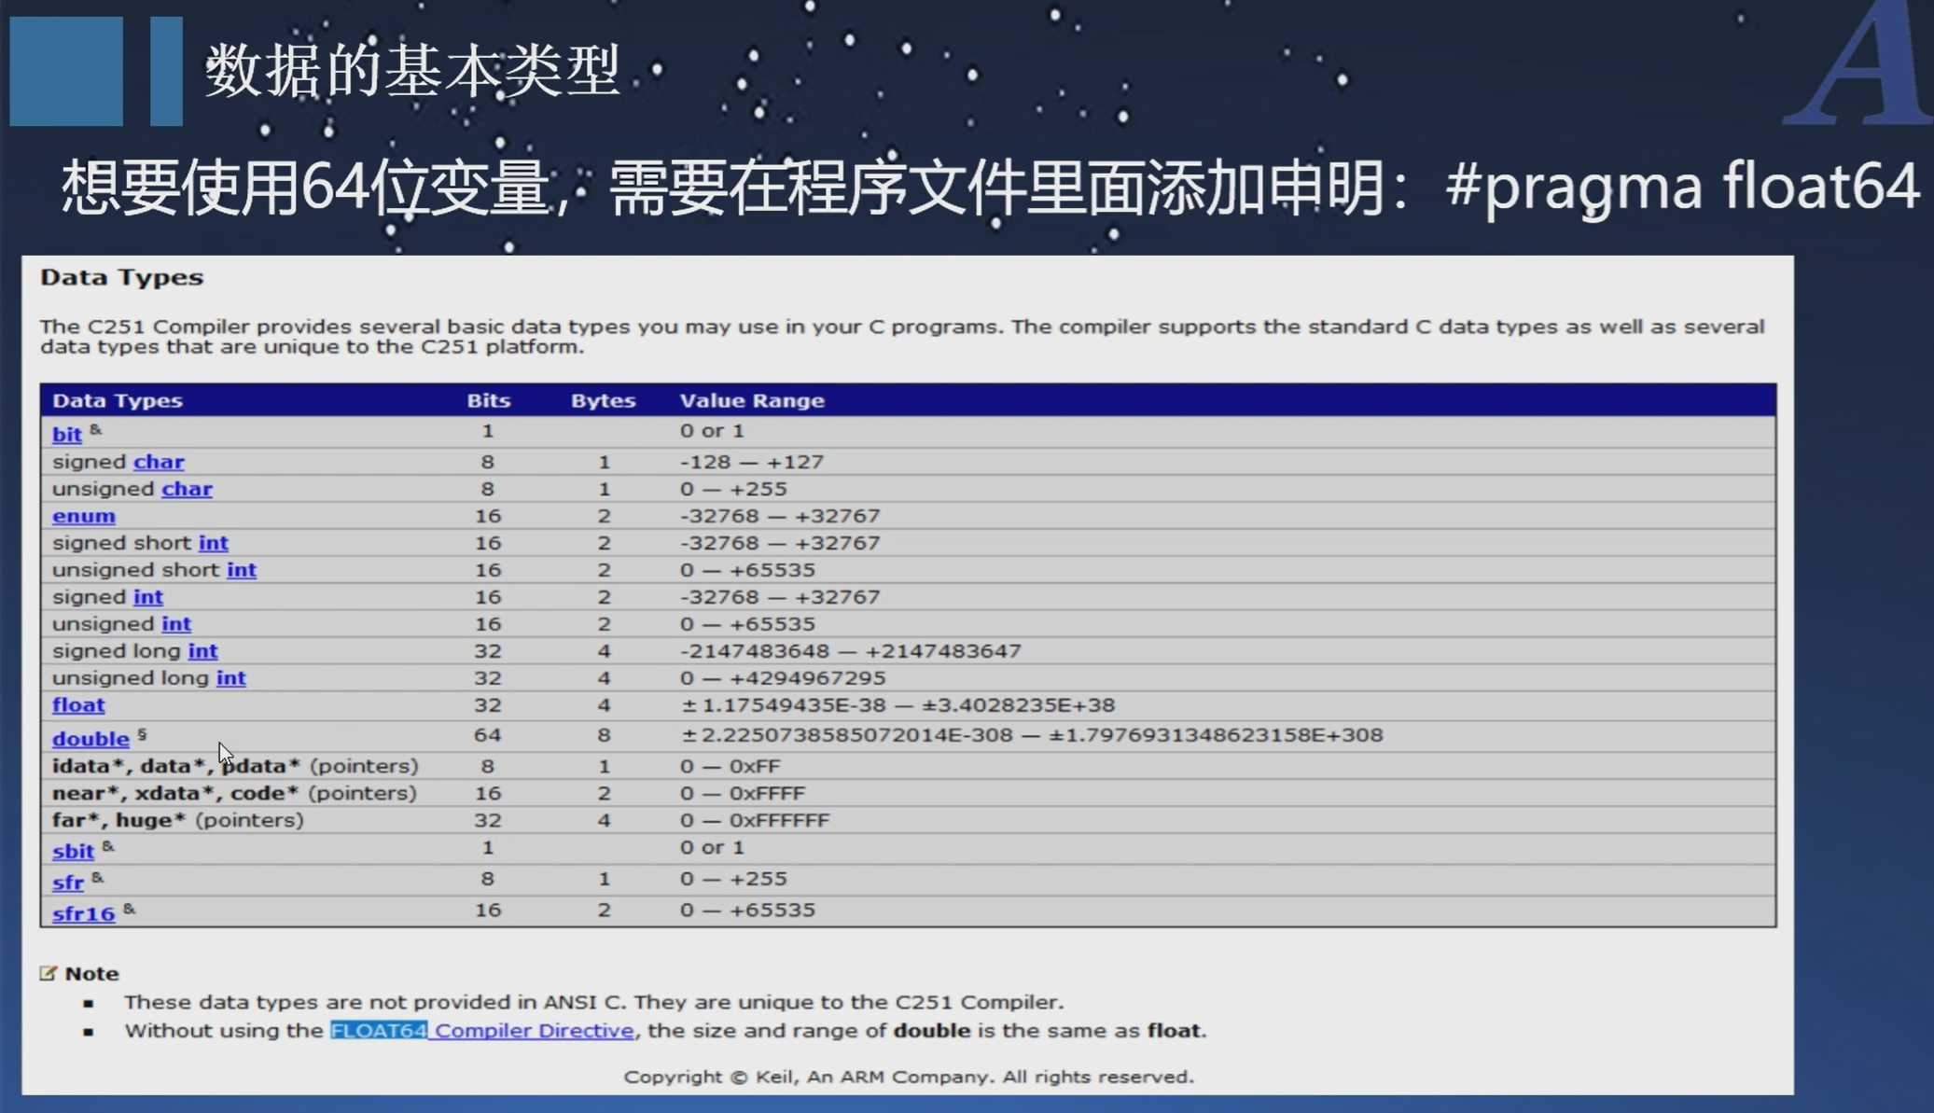The image size is (1934, 1113).
Task: Click the Bytes column header
Action: click(x=604, y=400)
